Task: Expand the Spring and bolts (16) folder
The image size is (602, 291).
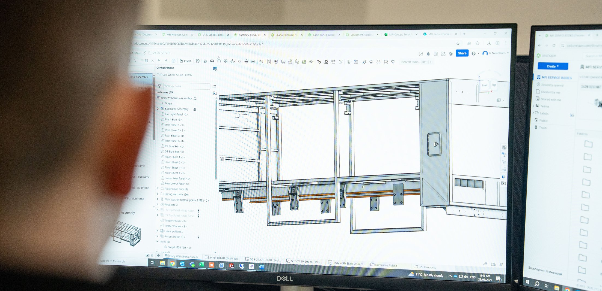Action: coord(158,194)
